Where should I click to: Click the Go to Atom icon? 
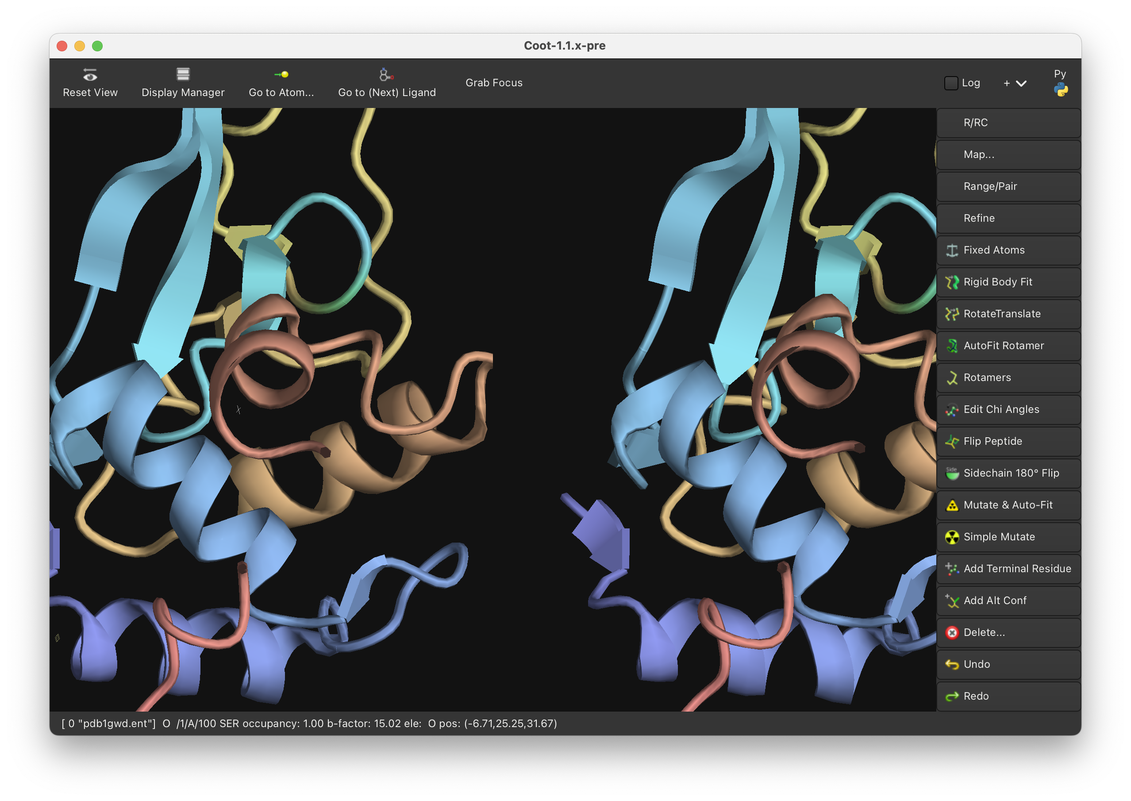coord(281,74)
